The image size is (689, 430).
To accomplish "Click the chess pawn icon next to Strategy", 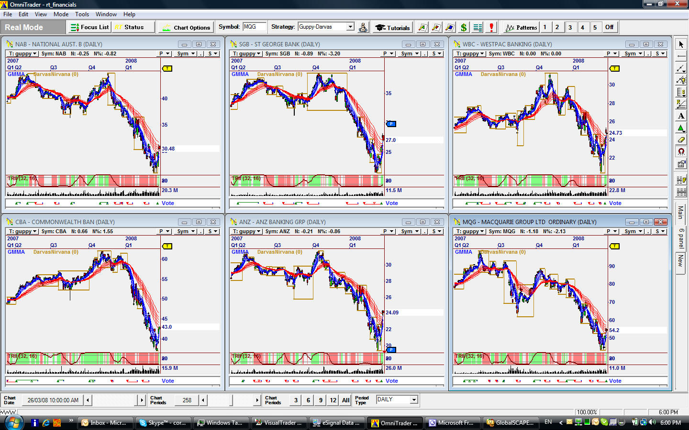I will [x=363, y=27].
